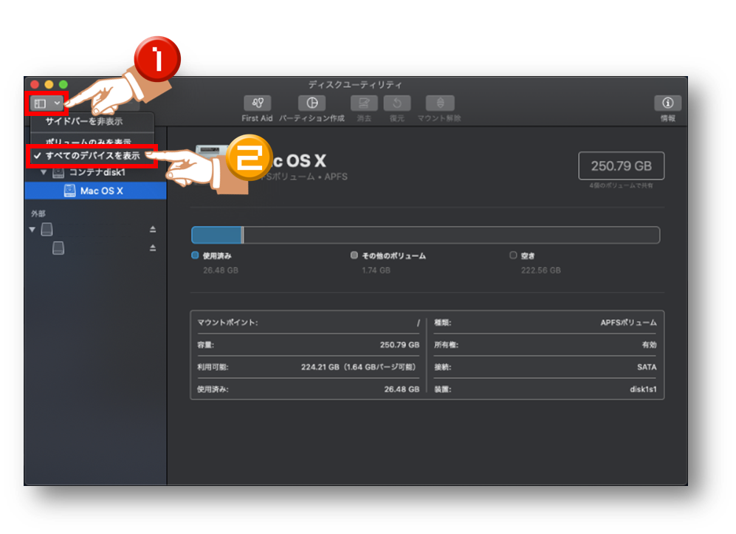Click the 250.79 GB value in the 容量 row

point(399,345)
